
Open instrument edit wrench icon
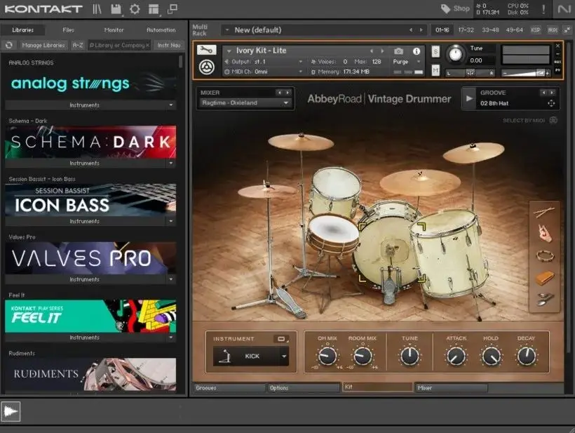[206, 50]
